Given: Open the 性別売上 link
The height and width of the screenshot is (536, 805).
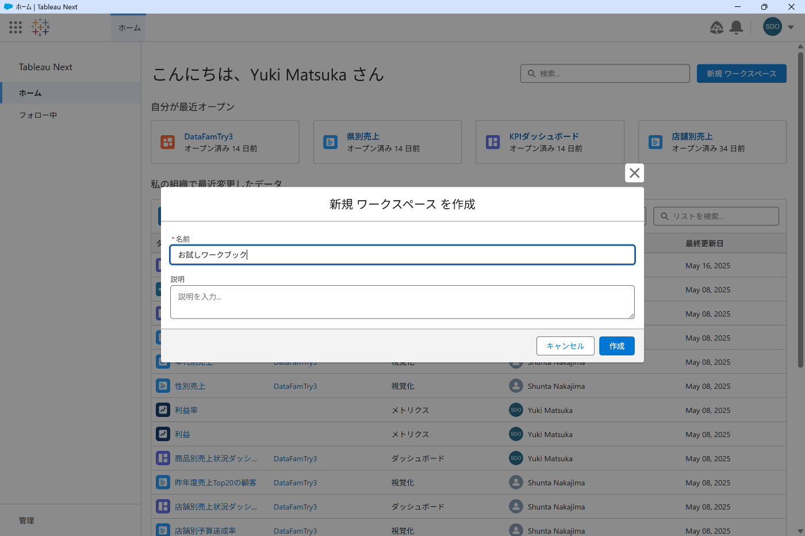Looking at the screenshot, I should (x=190, y=386).
